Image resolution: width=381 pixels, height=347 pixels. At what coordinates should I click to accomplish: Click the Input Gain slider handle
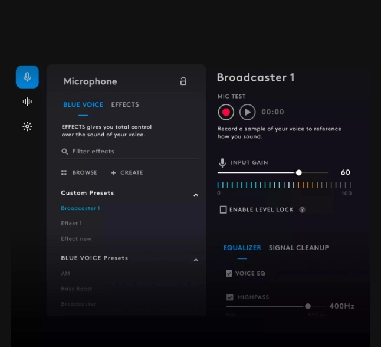pyautogui.click(x=299, y=172)
